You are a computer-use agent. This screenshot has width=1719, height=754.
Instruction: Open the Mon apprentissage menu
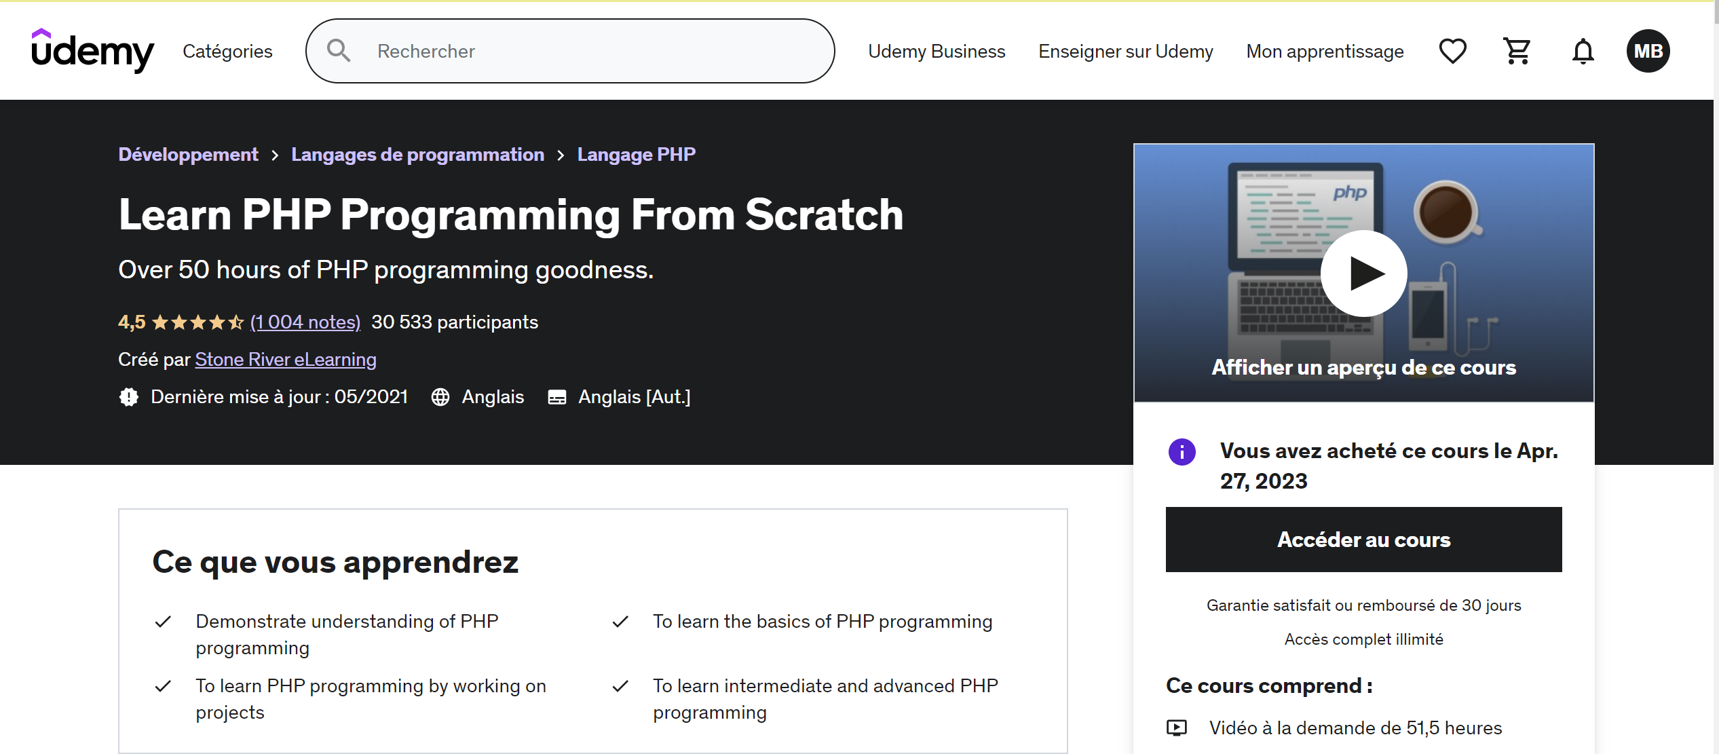click(1324, 51)
